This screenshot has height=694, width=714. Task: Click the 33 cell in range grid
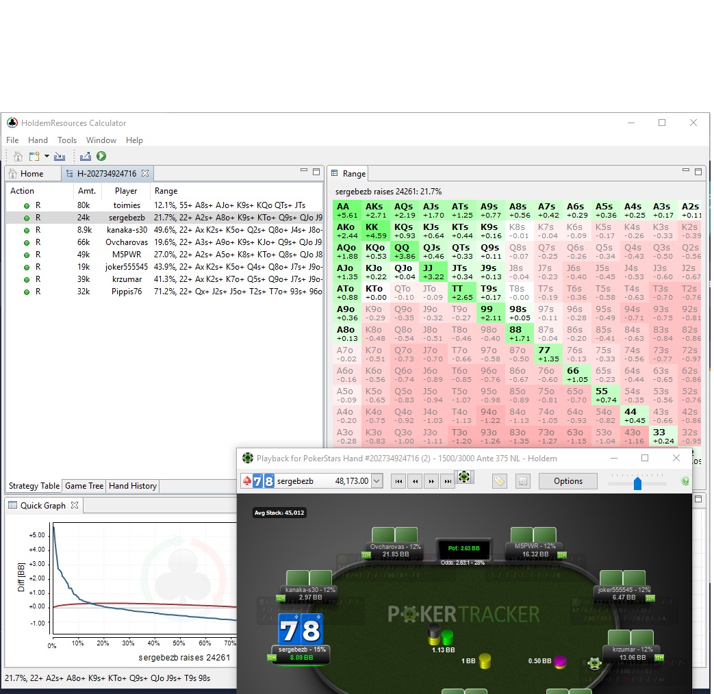point(663,436)
